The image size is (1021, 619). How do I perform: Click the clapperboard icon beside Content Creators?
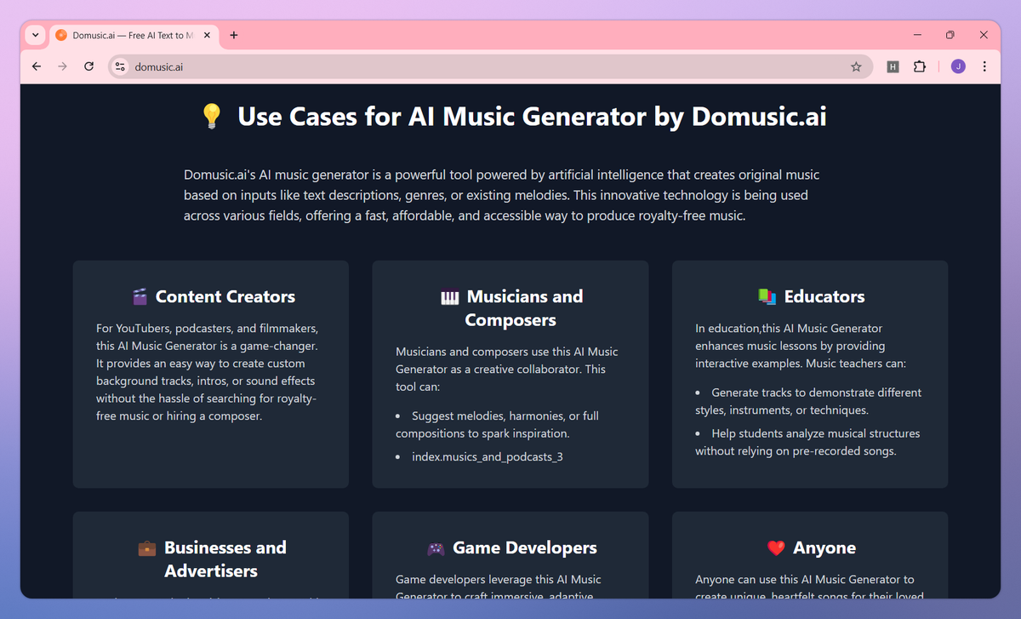click(140, 296)
